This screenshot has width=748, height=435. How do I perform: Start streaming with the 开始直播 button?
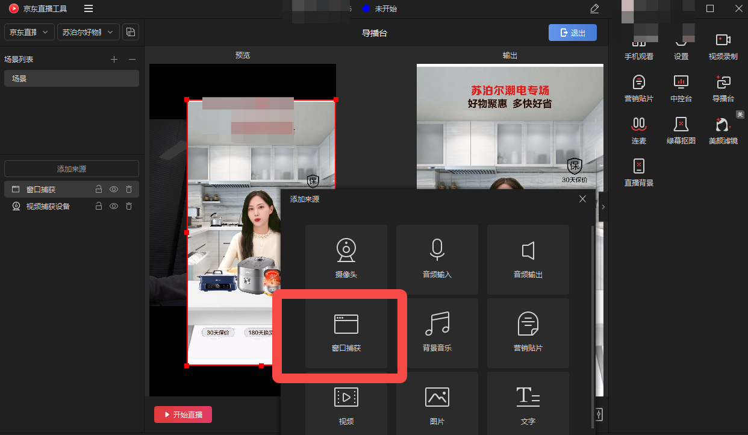coord(183,415)
